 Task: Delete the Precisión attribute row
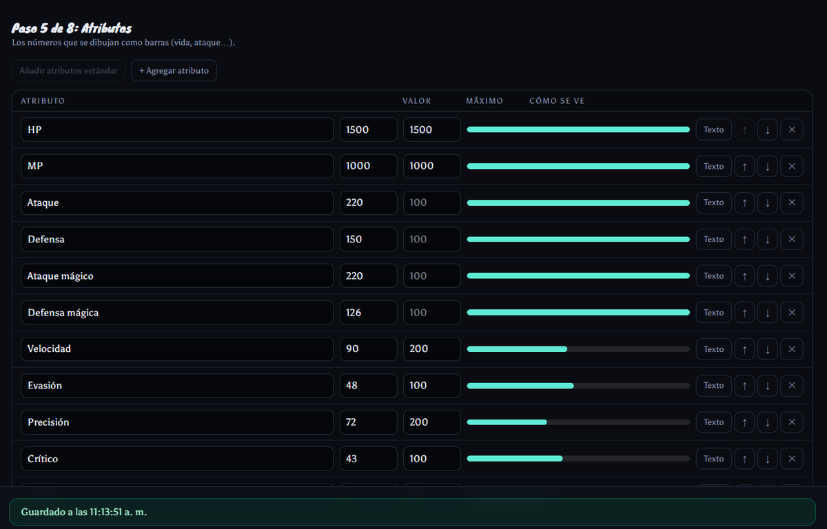pyautogui.click(x=792, y=422)
